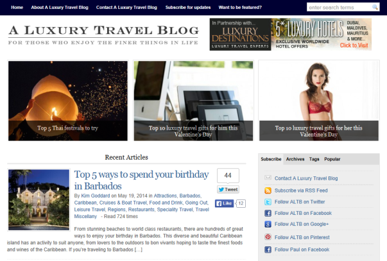Like the Barbados article on Facebook
This screenshot has height=261, width=387.
tap(224, 203)
